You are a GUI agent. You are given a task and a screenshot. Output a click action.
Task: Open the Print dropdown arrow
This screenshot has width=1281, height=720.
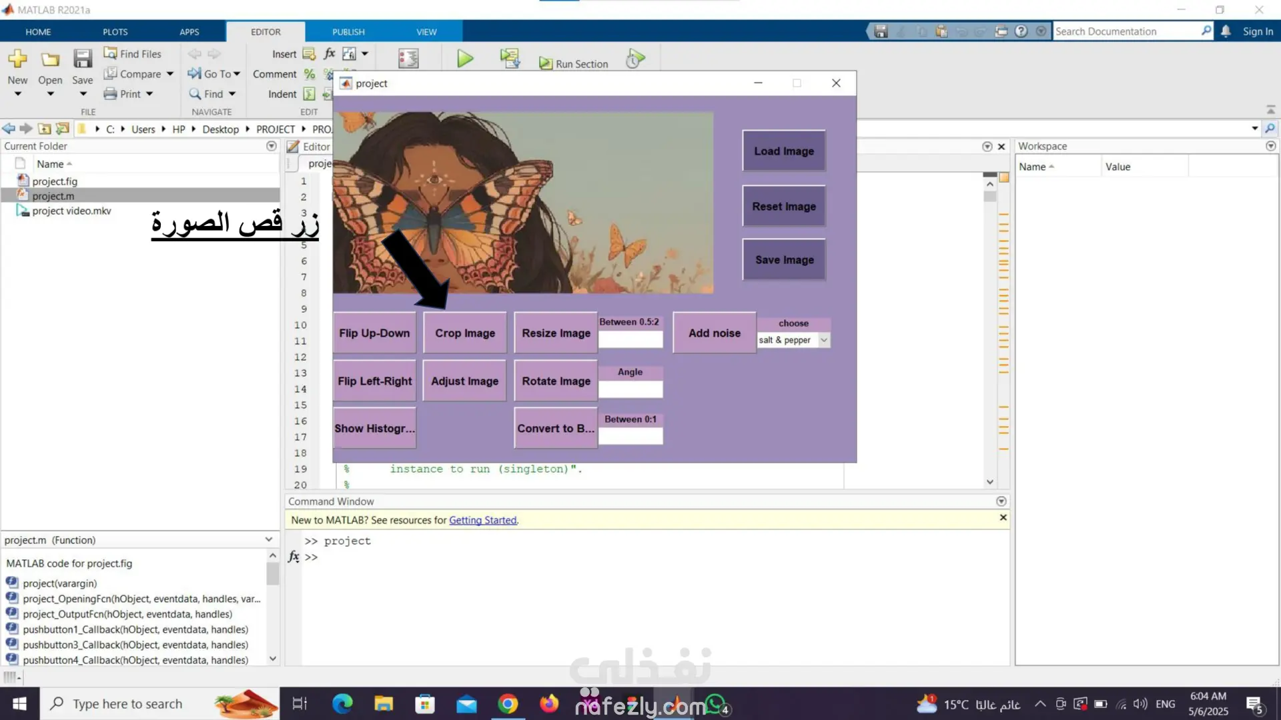pos(149,94)
